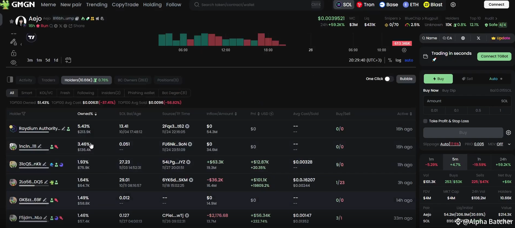
Task: Switch to the Traders tab
Action: pos(48,80)
